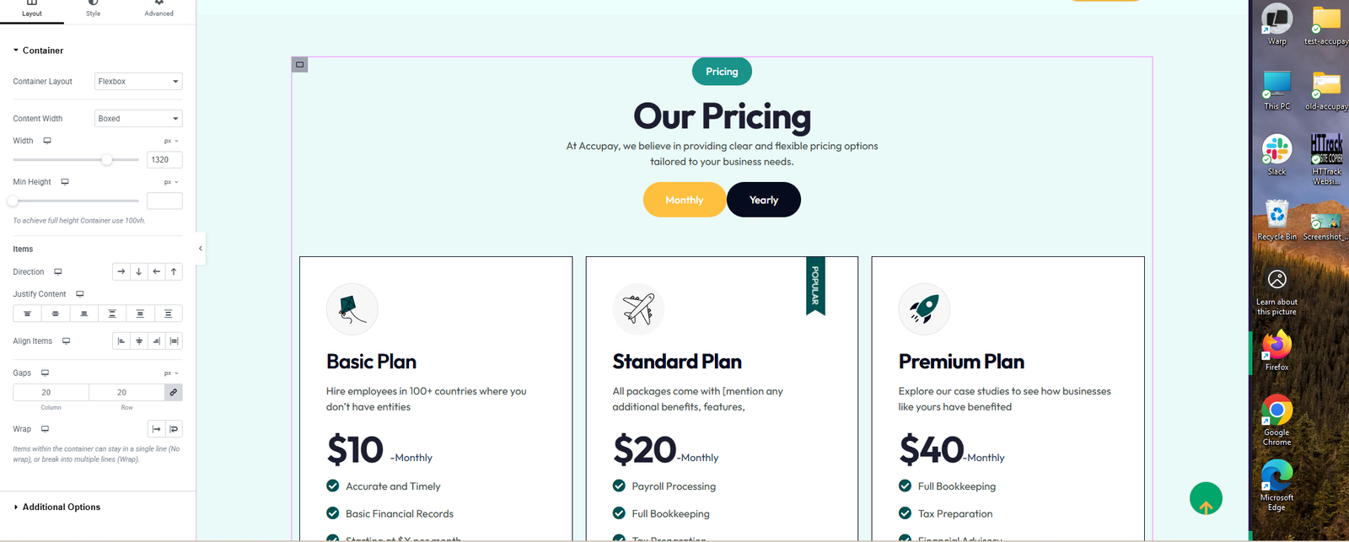The width and height of the screenshot is (1349, 542).
Task: Set direction to row (right arrow)
Action: pyautogui.click(x=121, y=271)
